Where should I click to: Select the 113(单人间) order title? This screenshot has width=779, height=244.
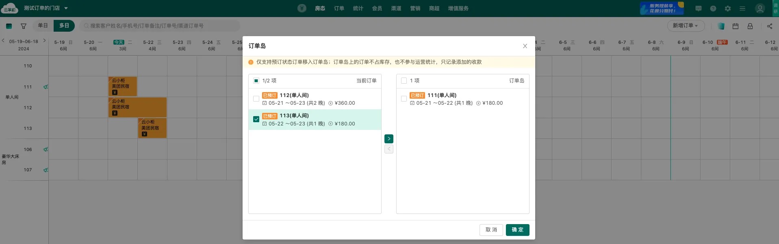point(294,116)
